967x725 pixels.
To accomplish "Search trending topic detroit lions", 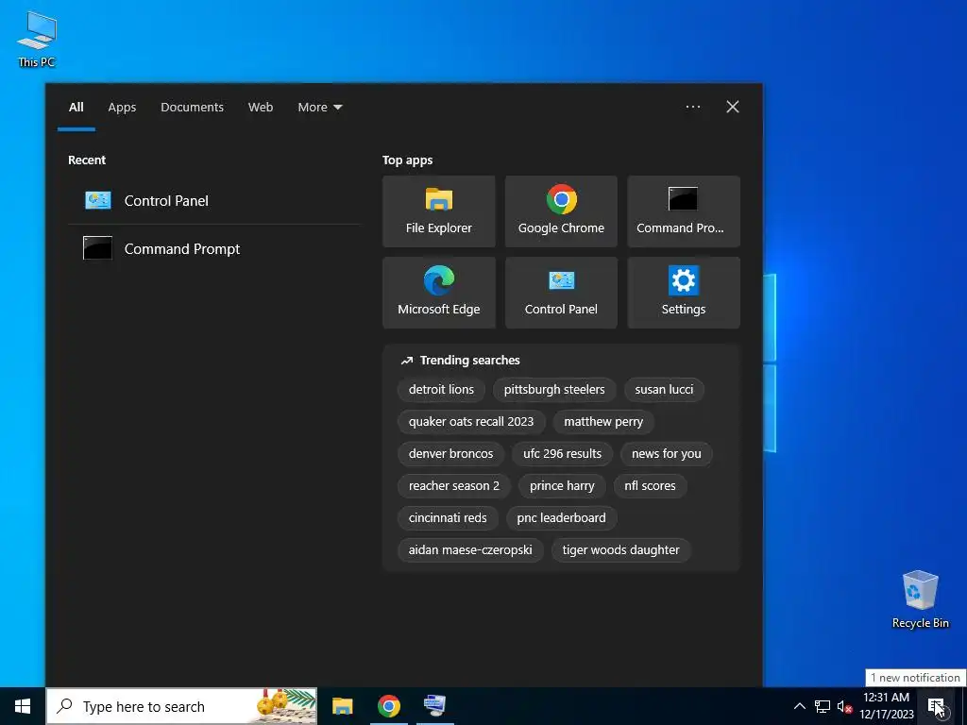I will click(441, 390).
